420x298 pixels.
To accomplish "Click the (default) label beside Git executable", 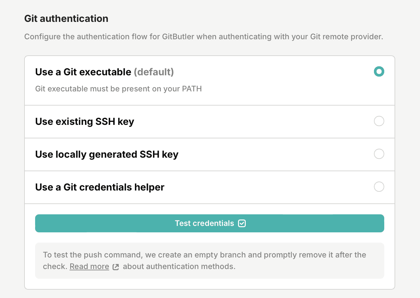I will tap(154, 72).
